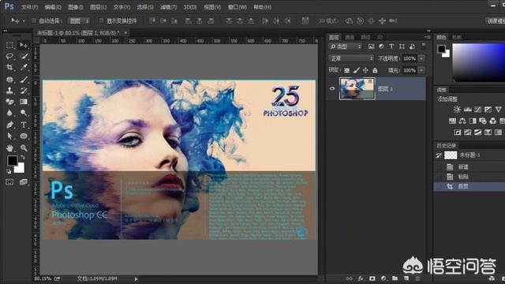Screen dimensions: 505x284
Task: Select 新建 history state
Action: tap(463, 166)
